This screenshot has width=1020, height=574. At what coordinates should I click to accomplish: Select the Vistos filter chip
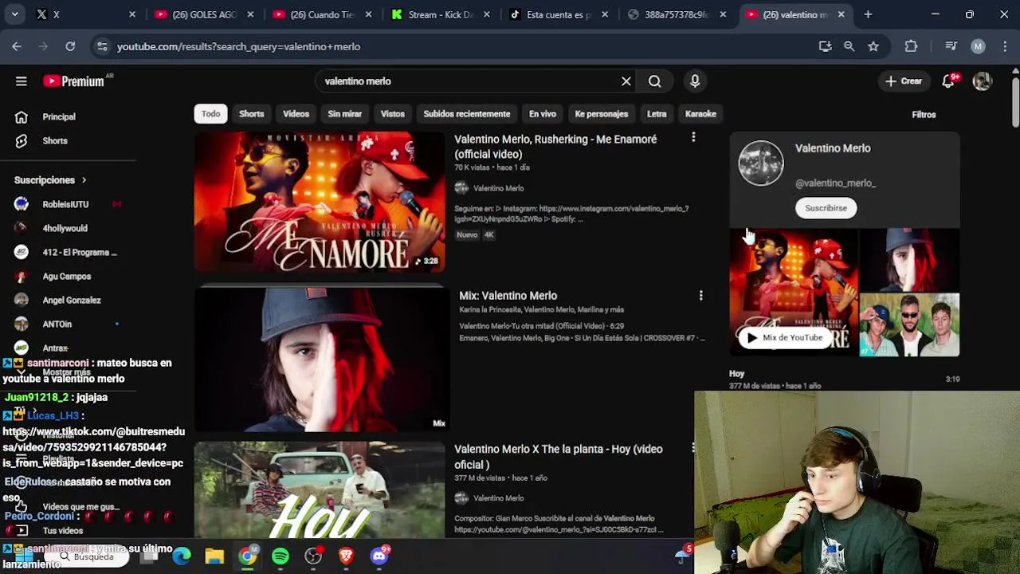pyautogui.click(x=393, y=114)
